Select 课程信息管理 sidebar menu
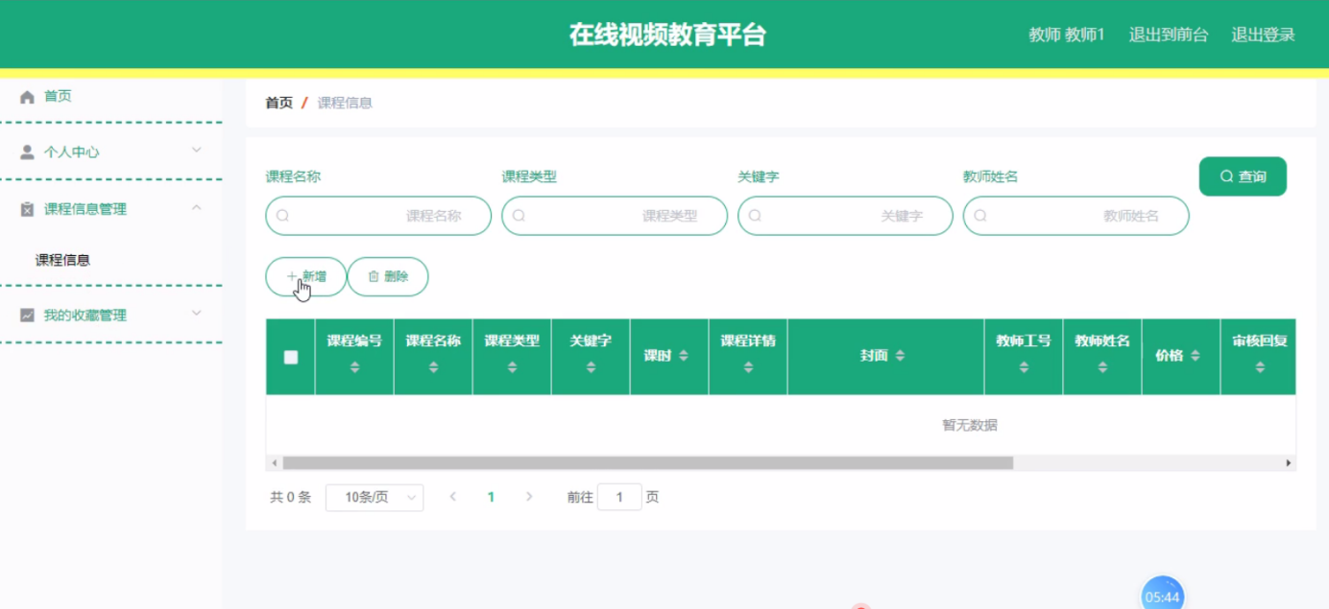 (x=110, y=209)
